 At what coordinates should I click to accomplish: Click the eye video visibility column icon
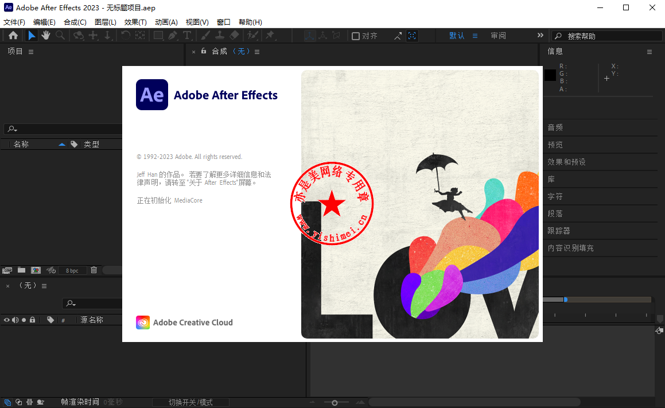[6, 320]
